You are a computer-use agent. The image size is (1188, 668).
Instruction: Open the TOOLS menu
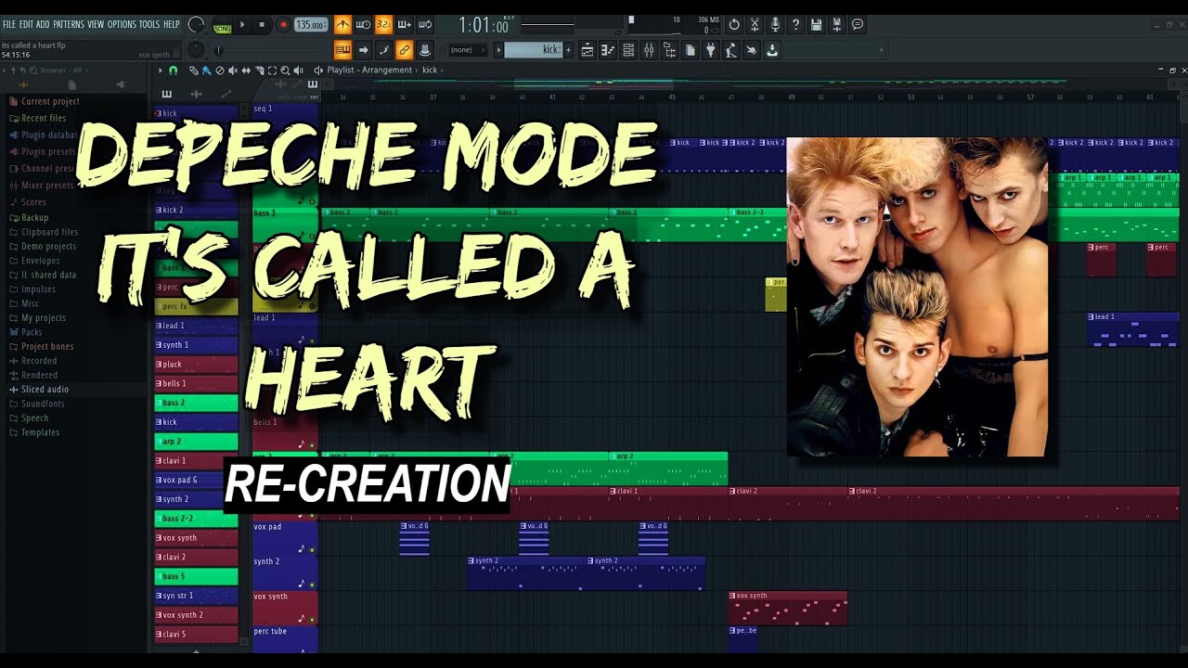[149, 24]
